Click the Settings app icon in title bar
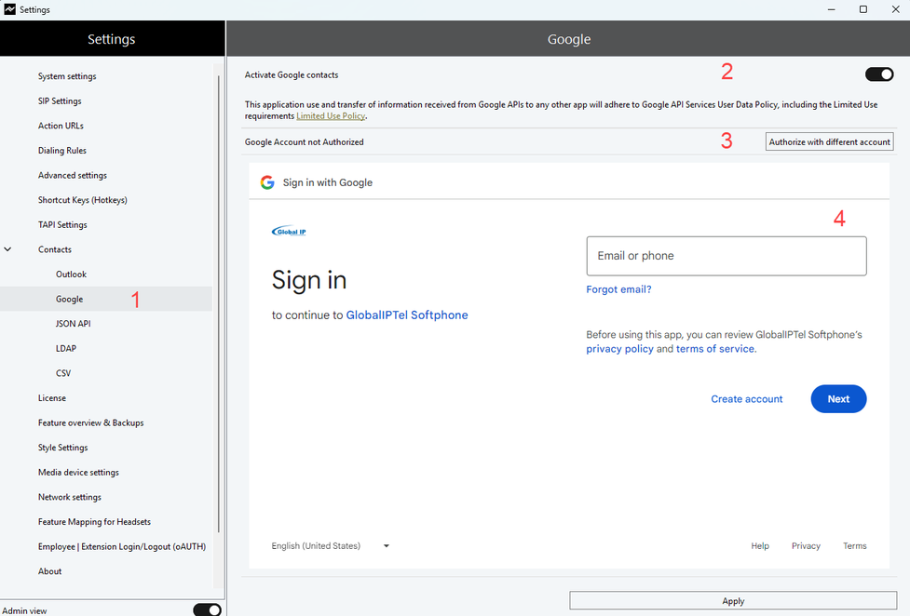This screenshot has height=616, width=910. point(10,9)
